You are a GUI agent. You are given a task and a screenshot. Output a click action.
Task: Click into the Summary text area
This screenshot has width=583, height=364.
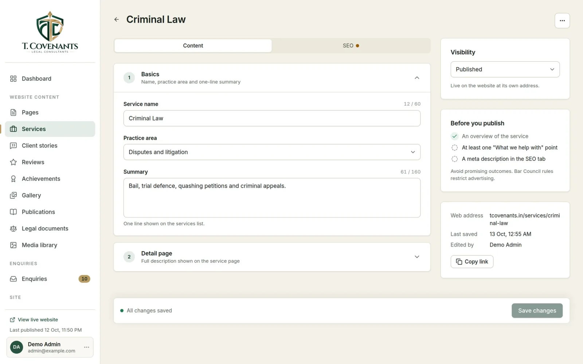coord(272,198)
